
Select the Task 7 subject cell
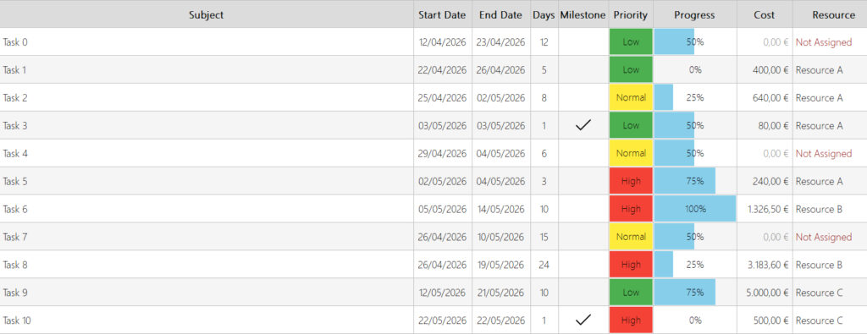click(207, 237)
